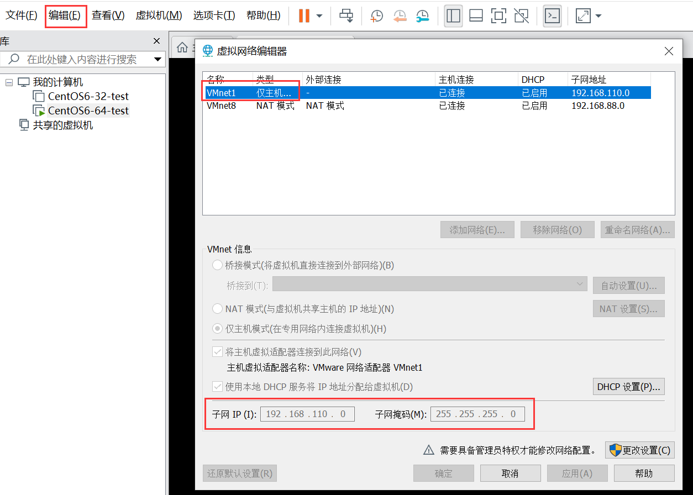Open the library search dropdown arrow

click(158, 59)
